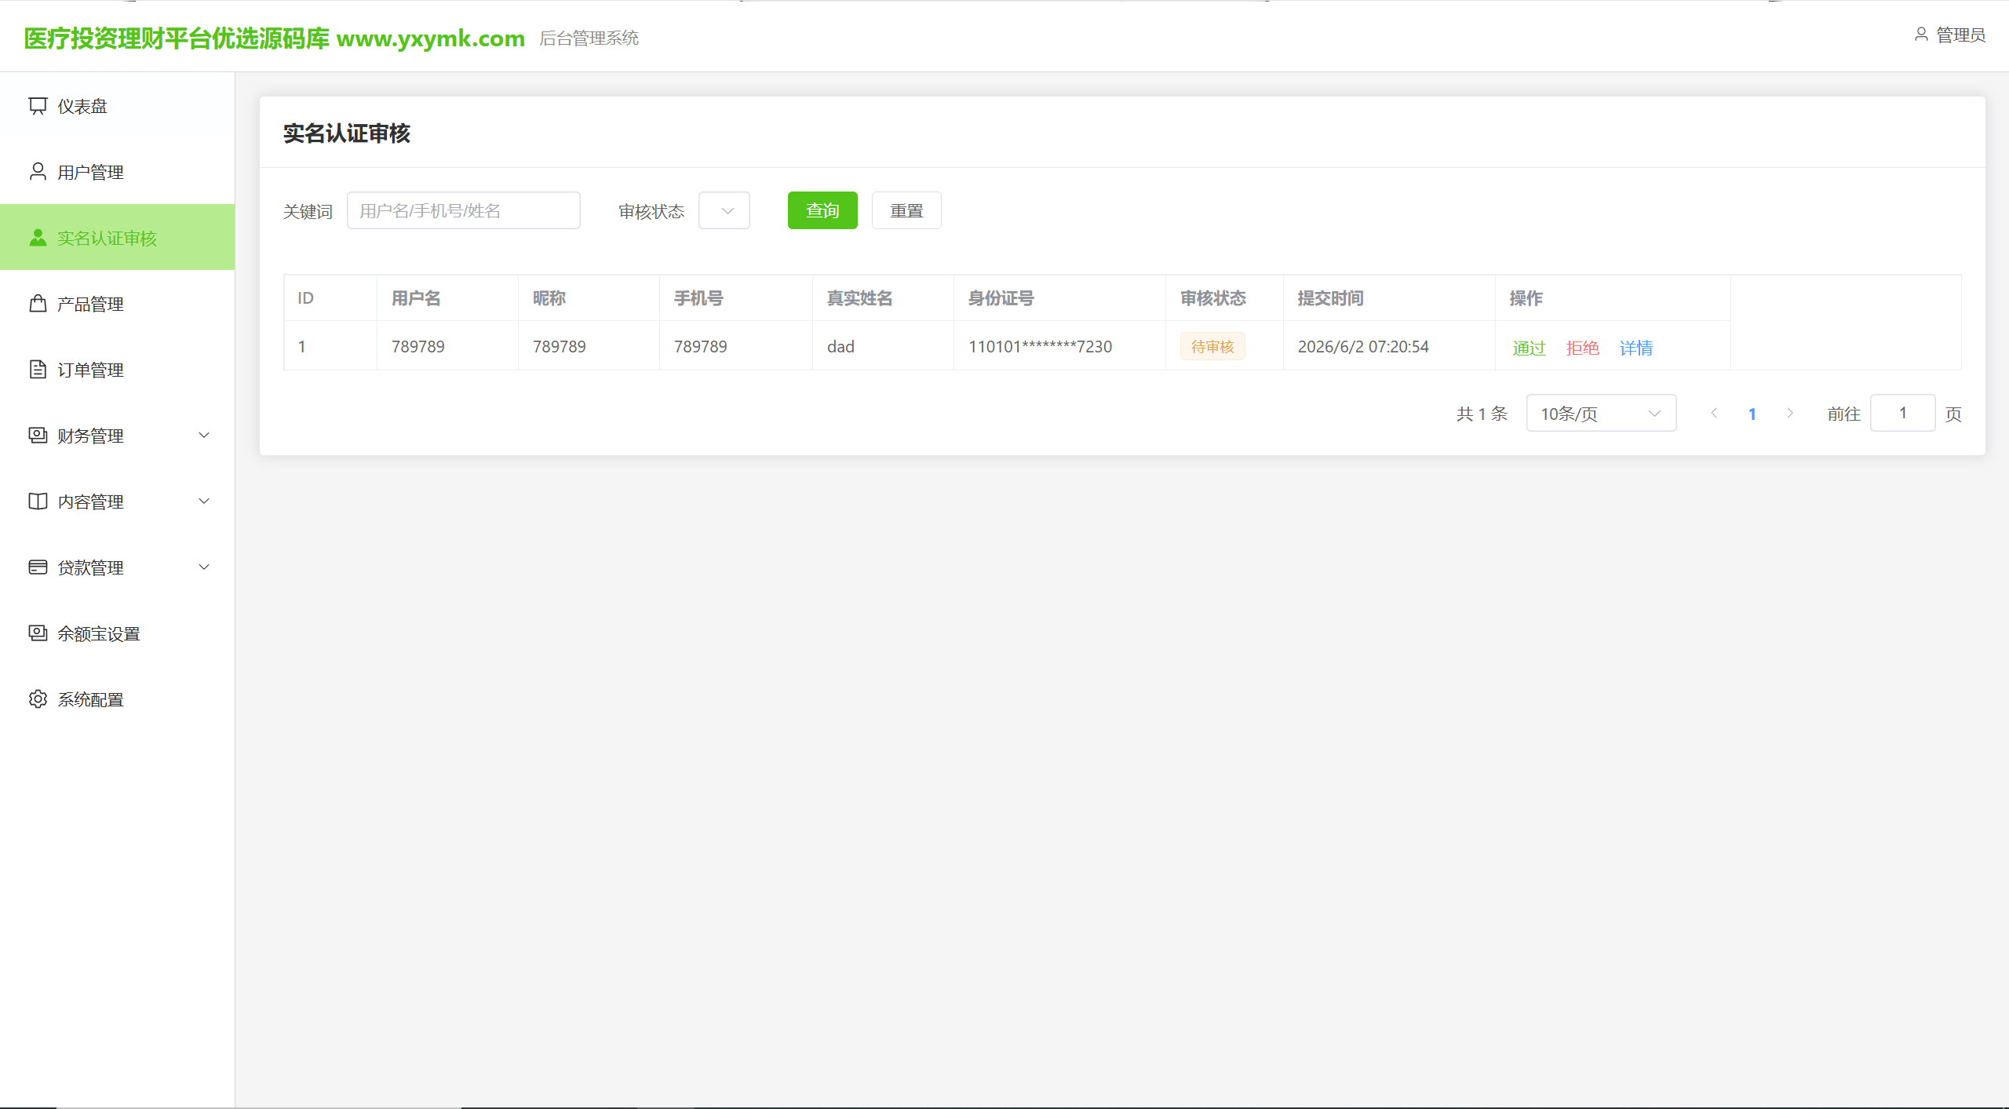This screenshot has height=1109, width=2009.
Task: Go to previous page arrow
Action: click(1714, 413)
